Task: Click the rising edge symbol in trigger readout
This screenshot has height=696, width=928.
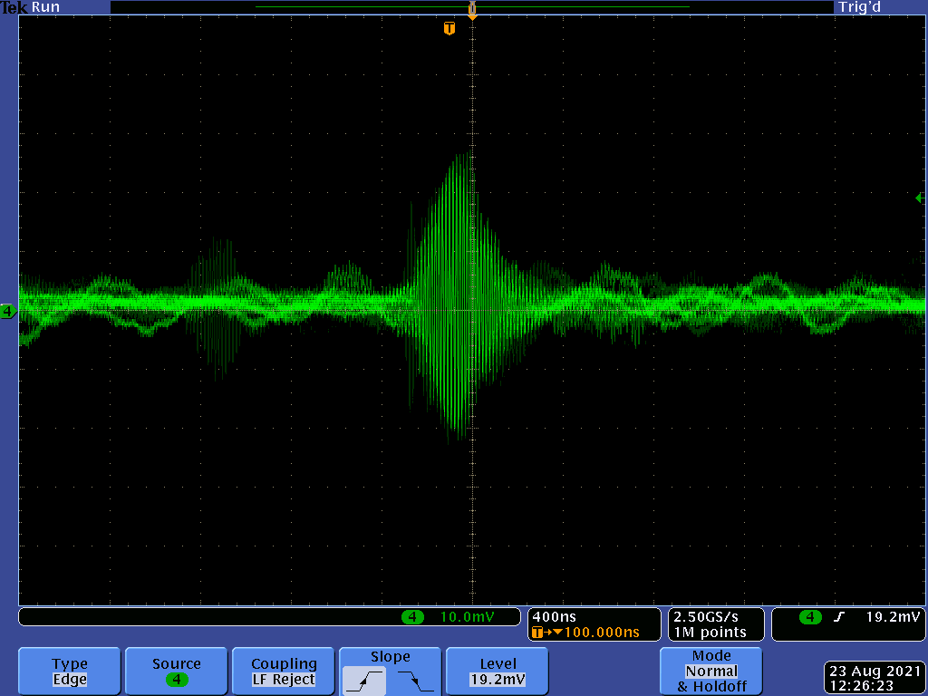Action: point(840,617)
